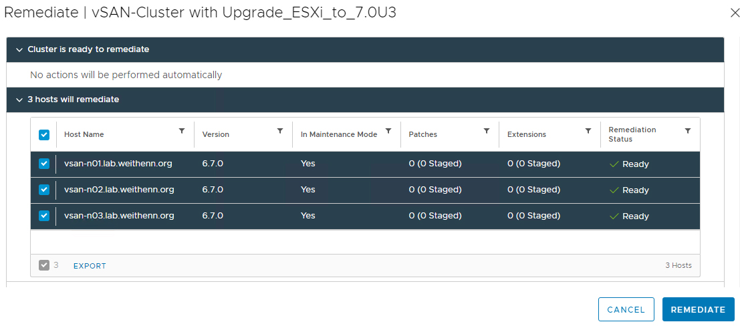Screen dimensions: 740x326
Task: Close the Remediate dialog with X
Action: pos(735,13)
